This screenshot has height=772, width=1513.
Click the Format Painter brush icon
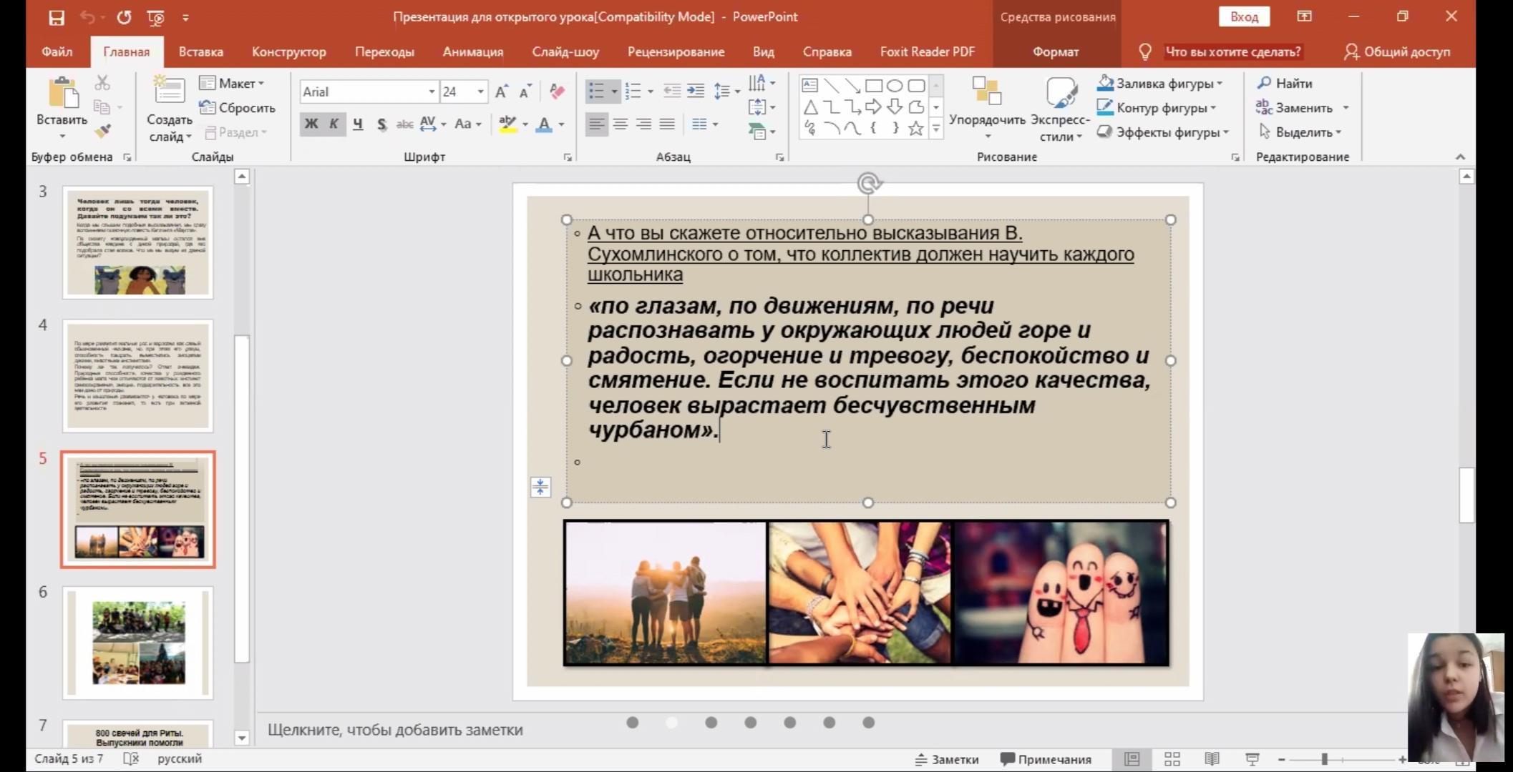[102, 131]
